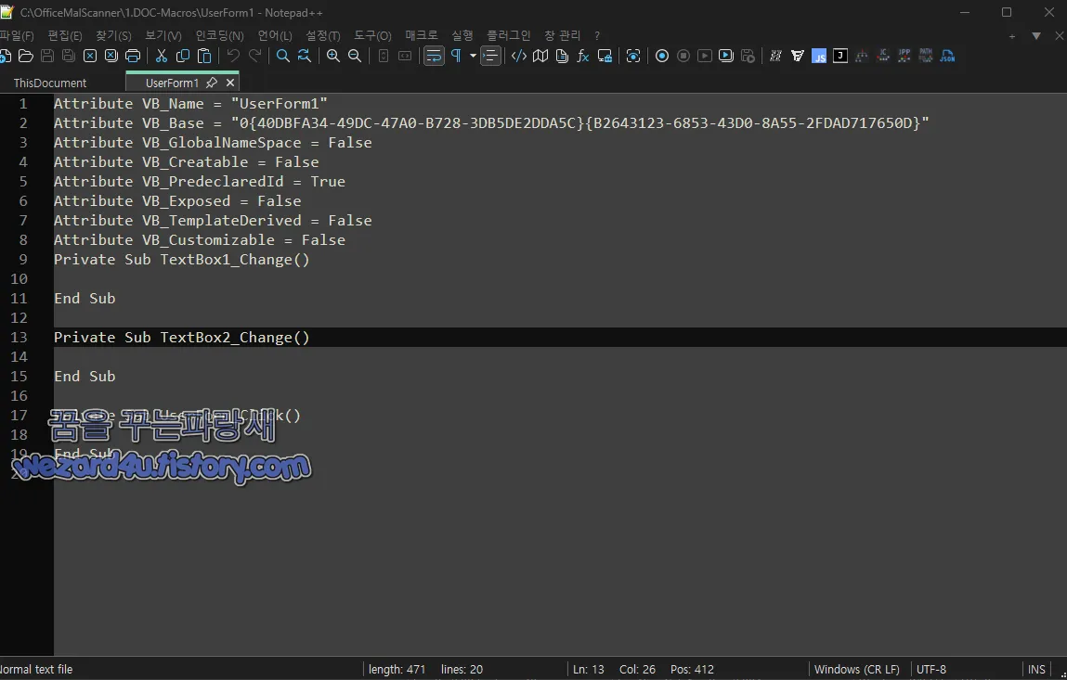Open the Document List panel
This screenshot has height=680, width=1067.
point(562,56)
